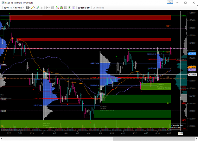
Task: Click the greyed-out Zoom Out icon
Action: (42, 8)
